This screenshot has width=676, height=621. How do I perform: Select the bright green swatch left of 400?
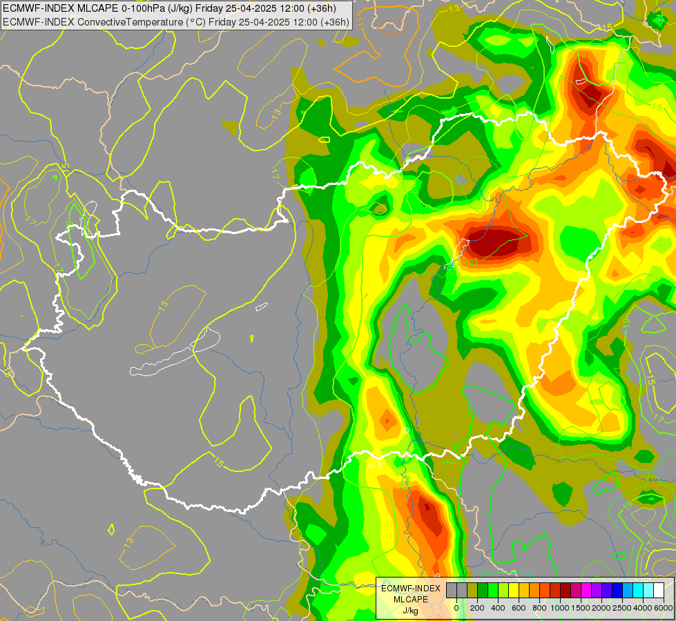pos(493,591)
